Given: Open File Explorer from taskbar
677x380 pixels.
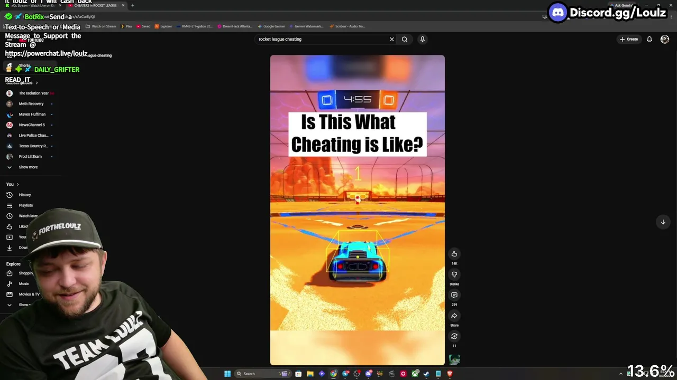Looking at the screenshot, I should pyautogui.click(x=310, y=374).
